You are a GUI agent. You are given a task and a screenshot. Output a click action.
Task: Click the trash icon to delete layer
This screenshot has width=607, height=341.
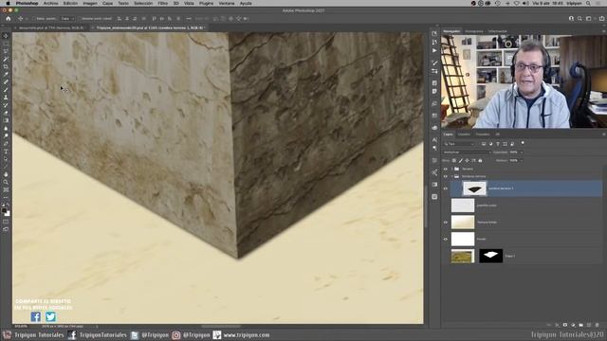click(597, 325)
